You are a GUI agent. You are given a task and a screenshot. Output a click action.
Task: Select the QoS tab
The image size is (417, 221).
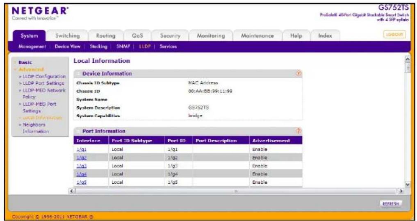pos(137,36)
